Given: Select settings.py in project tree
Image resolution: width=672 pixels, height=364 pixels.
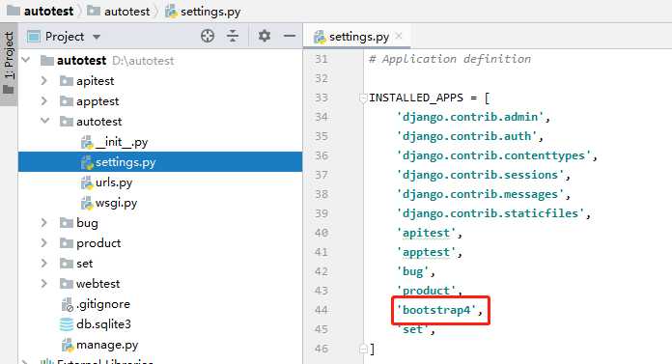Looking at the screenshot, I should 160,162.
